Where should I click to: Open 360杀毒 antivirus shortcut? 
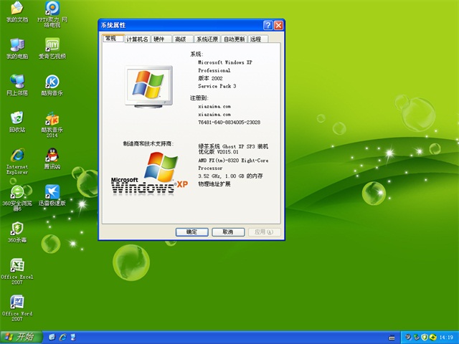[16, 229]
